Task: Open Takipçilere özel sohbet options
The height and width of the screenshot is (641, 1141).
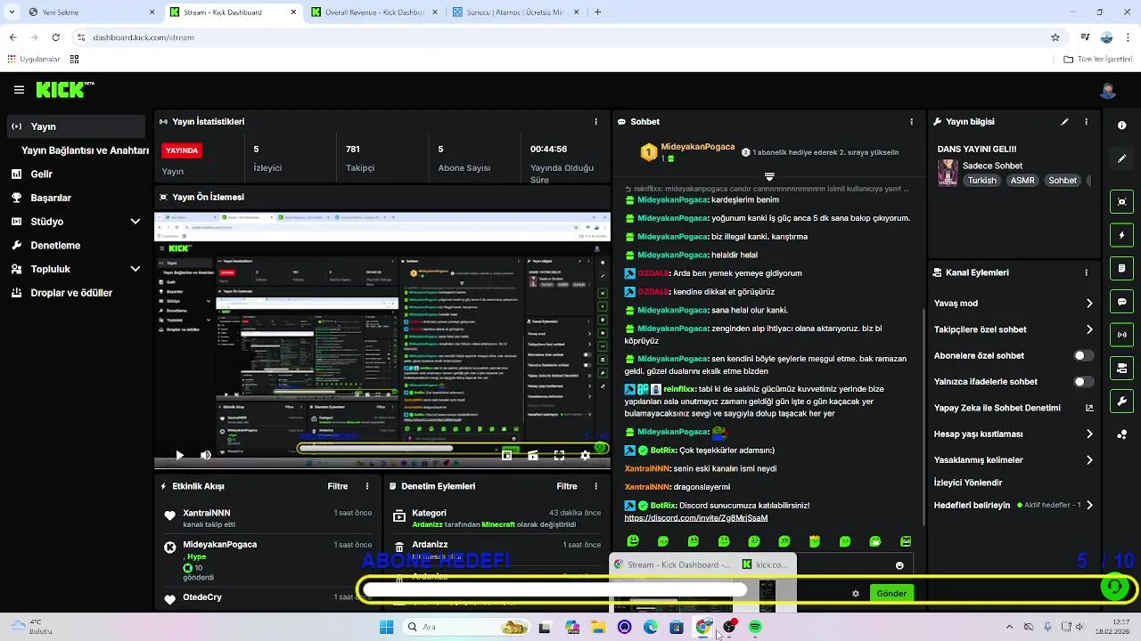Action: [1014, 329]
